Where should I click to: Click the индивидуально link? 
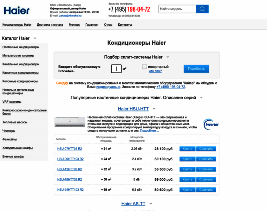(108, 87)
